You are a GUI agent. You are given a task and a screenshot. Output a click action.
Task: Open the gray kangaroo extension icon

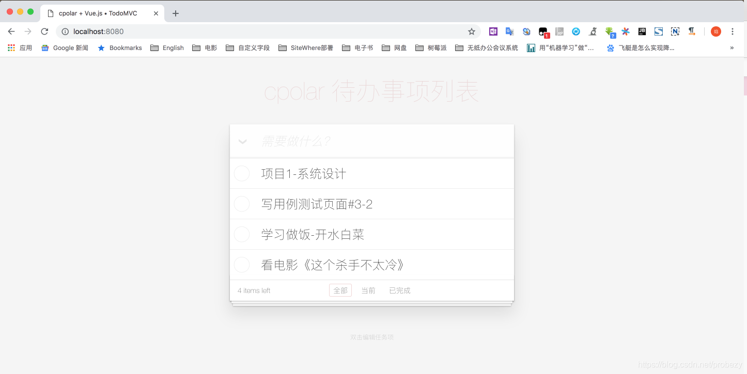coord(593,31)
